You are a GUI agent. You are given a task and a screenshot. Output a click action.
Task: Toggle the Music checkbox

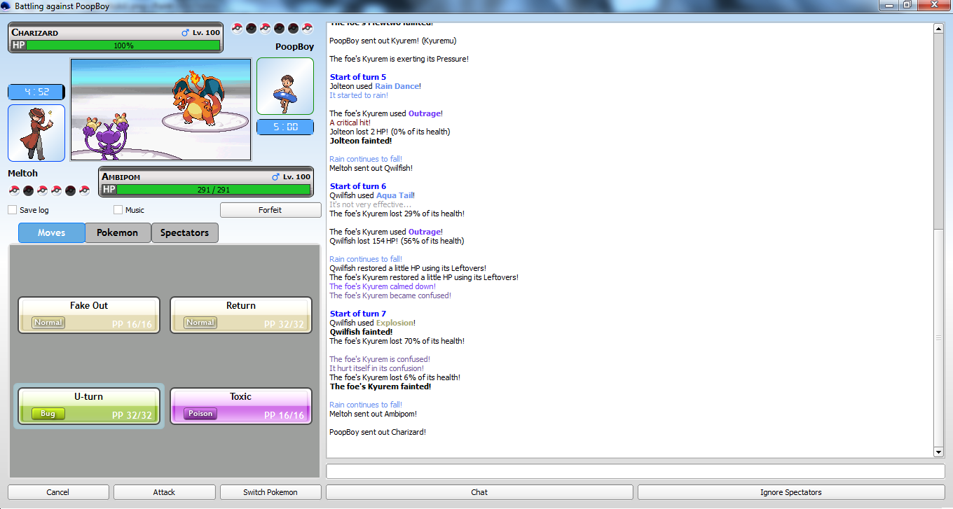(x=118, y=210)
